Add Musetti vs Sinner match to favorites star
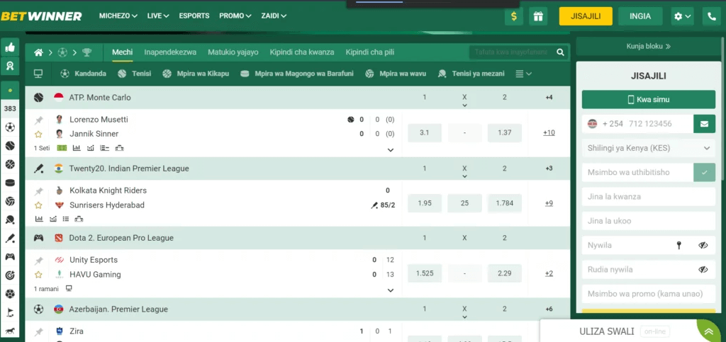This screenshot has width=726, height=342. point(38,135)
